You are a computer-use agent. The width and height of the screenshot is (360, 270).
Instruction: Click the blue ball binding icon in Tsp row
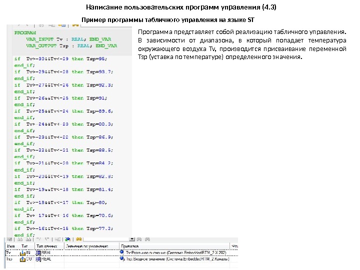coord(122,259)
